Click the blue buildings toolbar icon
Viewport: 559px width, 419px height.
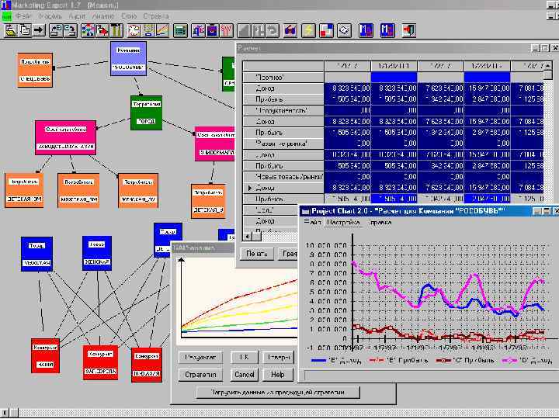[x=198, y=30]
